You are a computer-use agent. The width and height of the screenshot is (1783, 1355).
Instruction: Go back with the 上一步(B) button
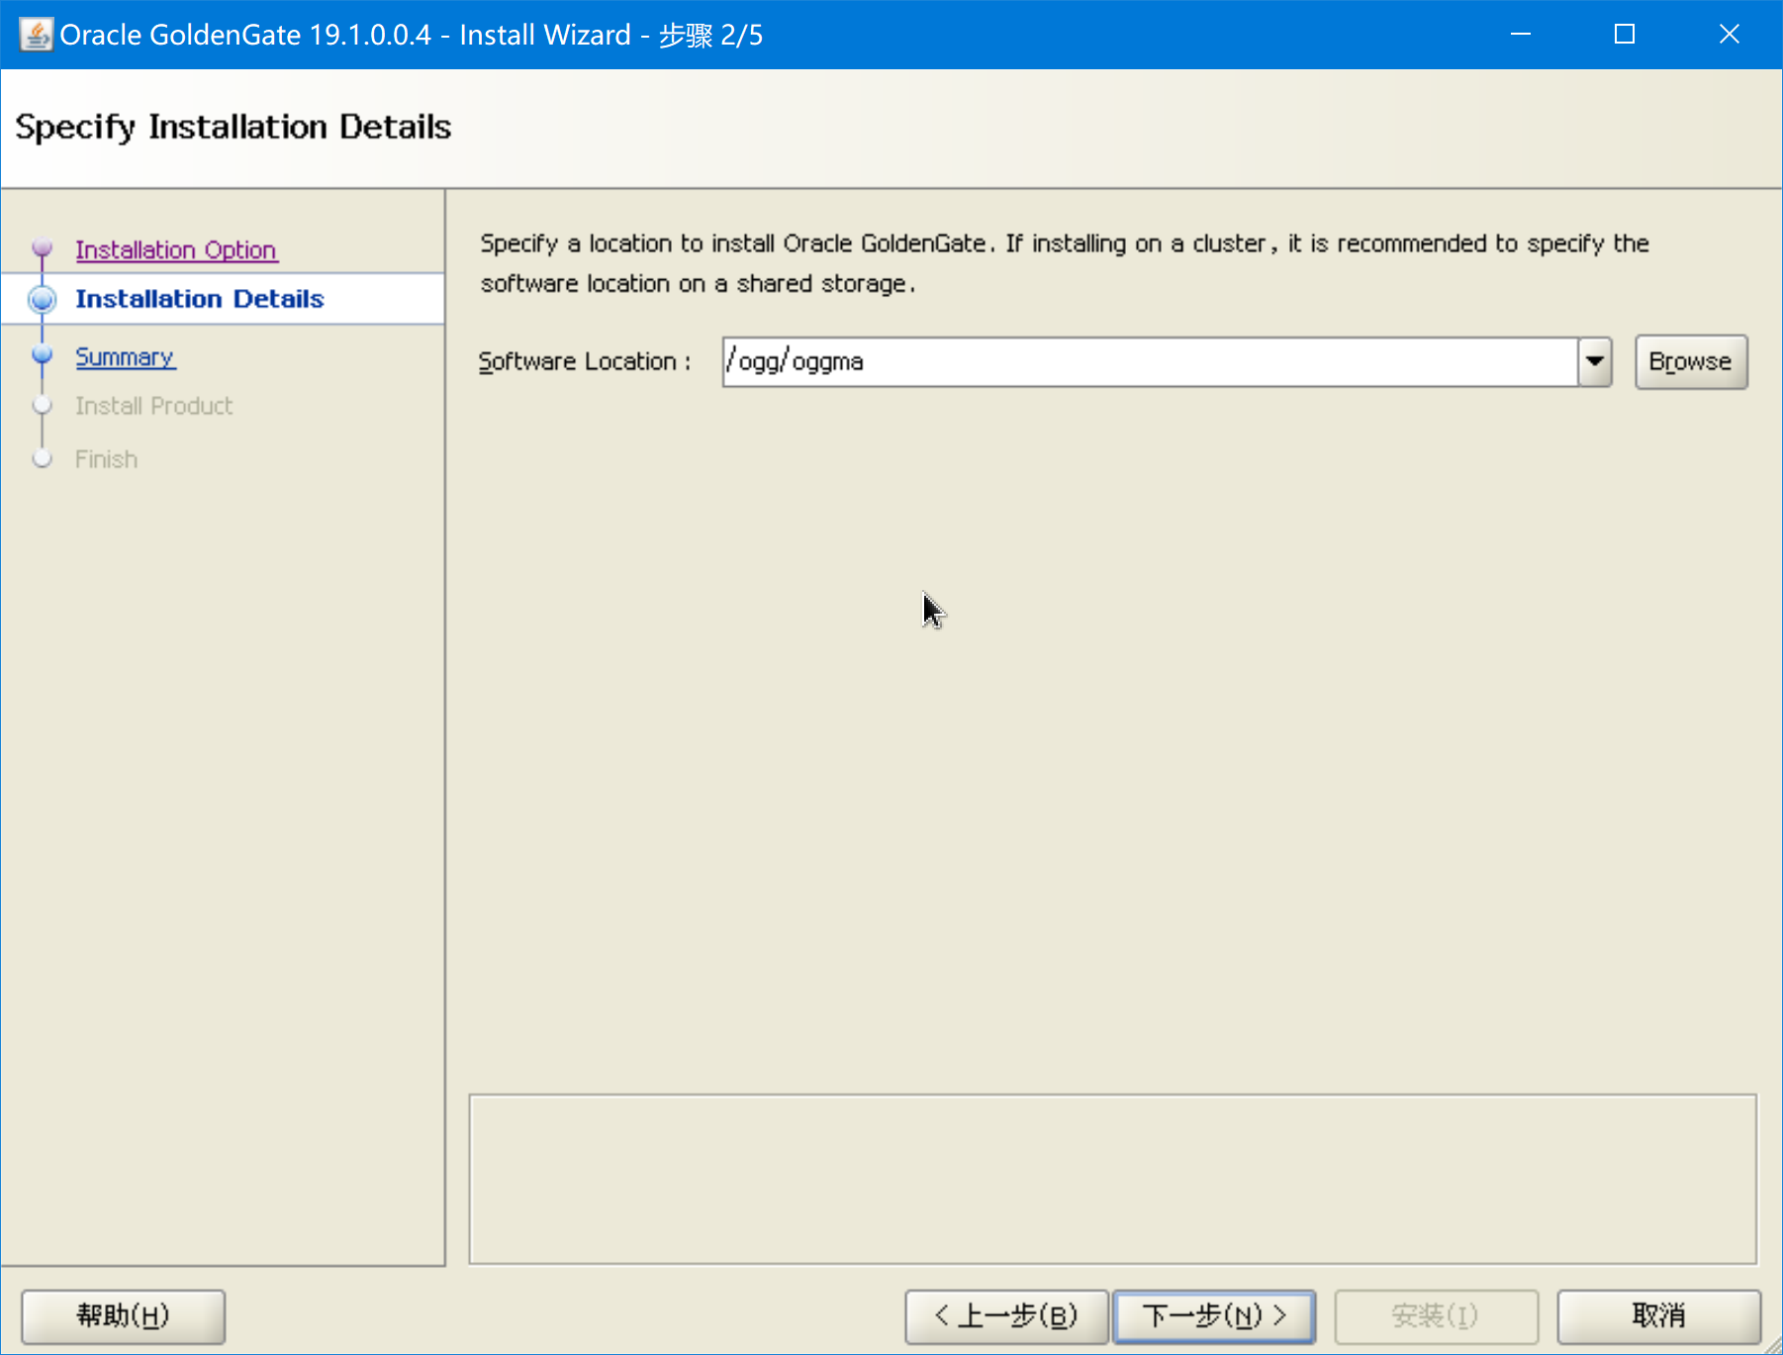(x=1006, y=1315)
